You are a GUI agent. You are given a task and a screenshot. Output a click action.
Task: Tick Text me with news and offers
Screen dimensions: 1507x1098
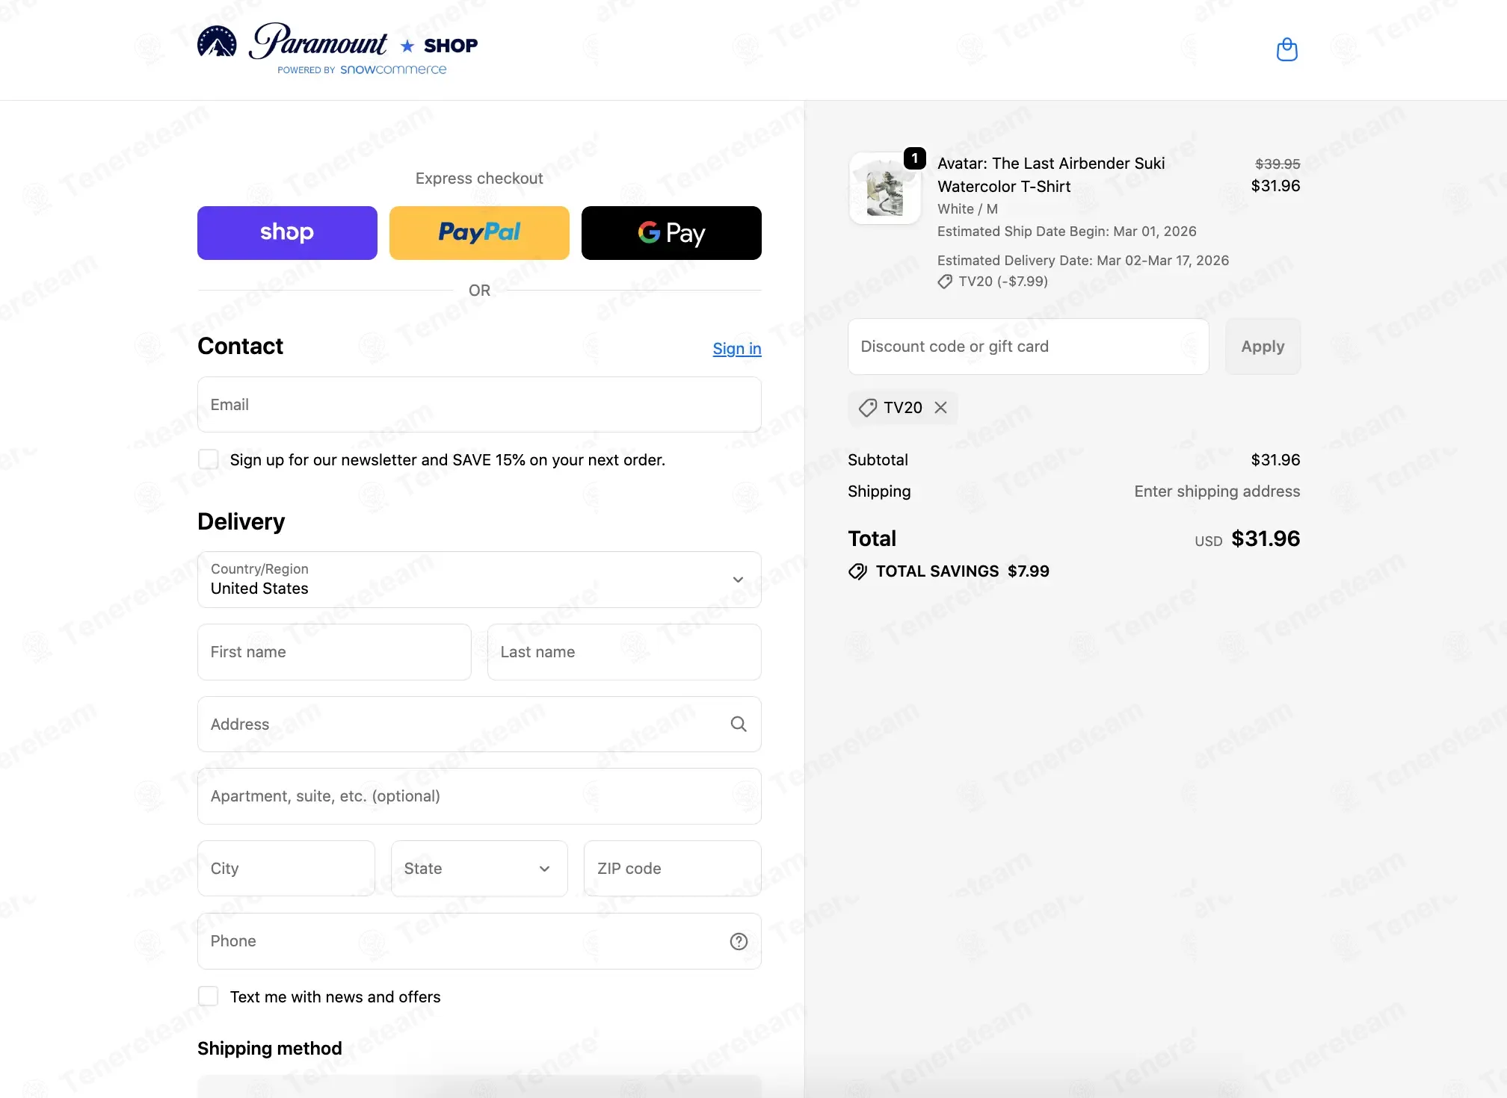click(x=208, y=996)
